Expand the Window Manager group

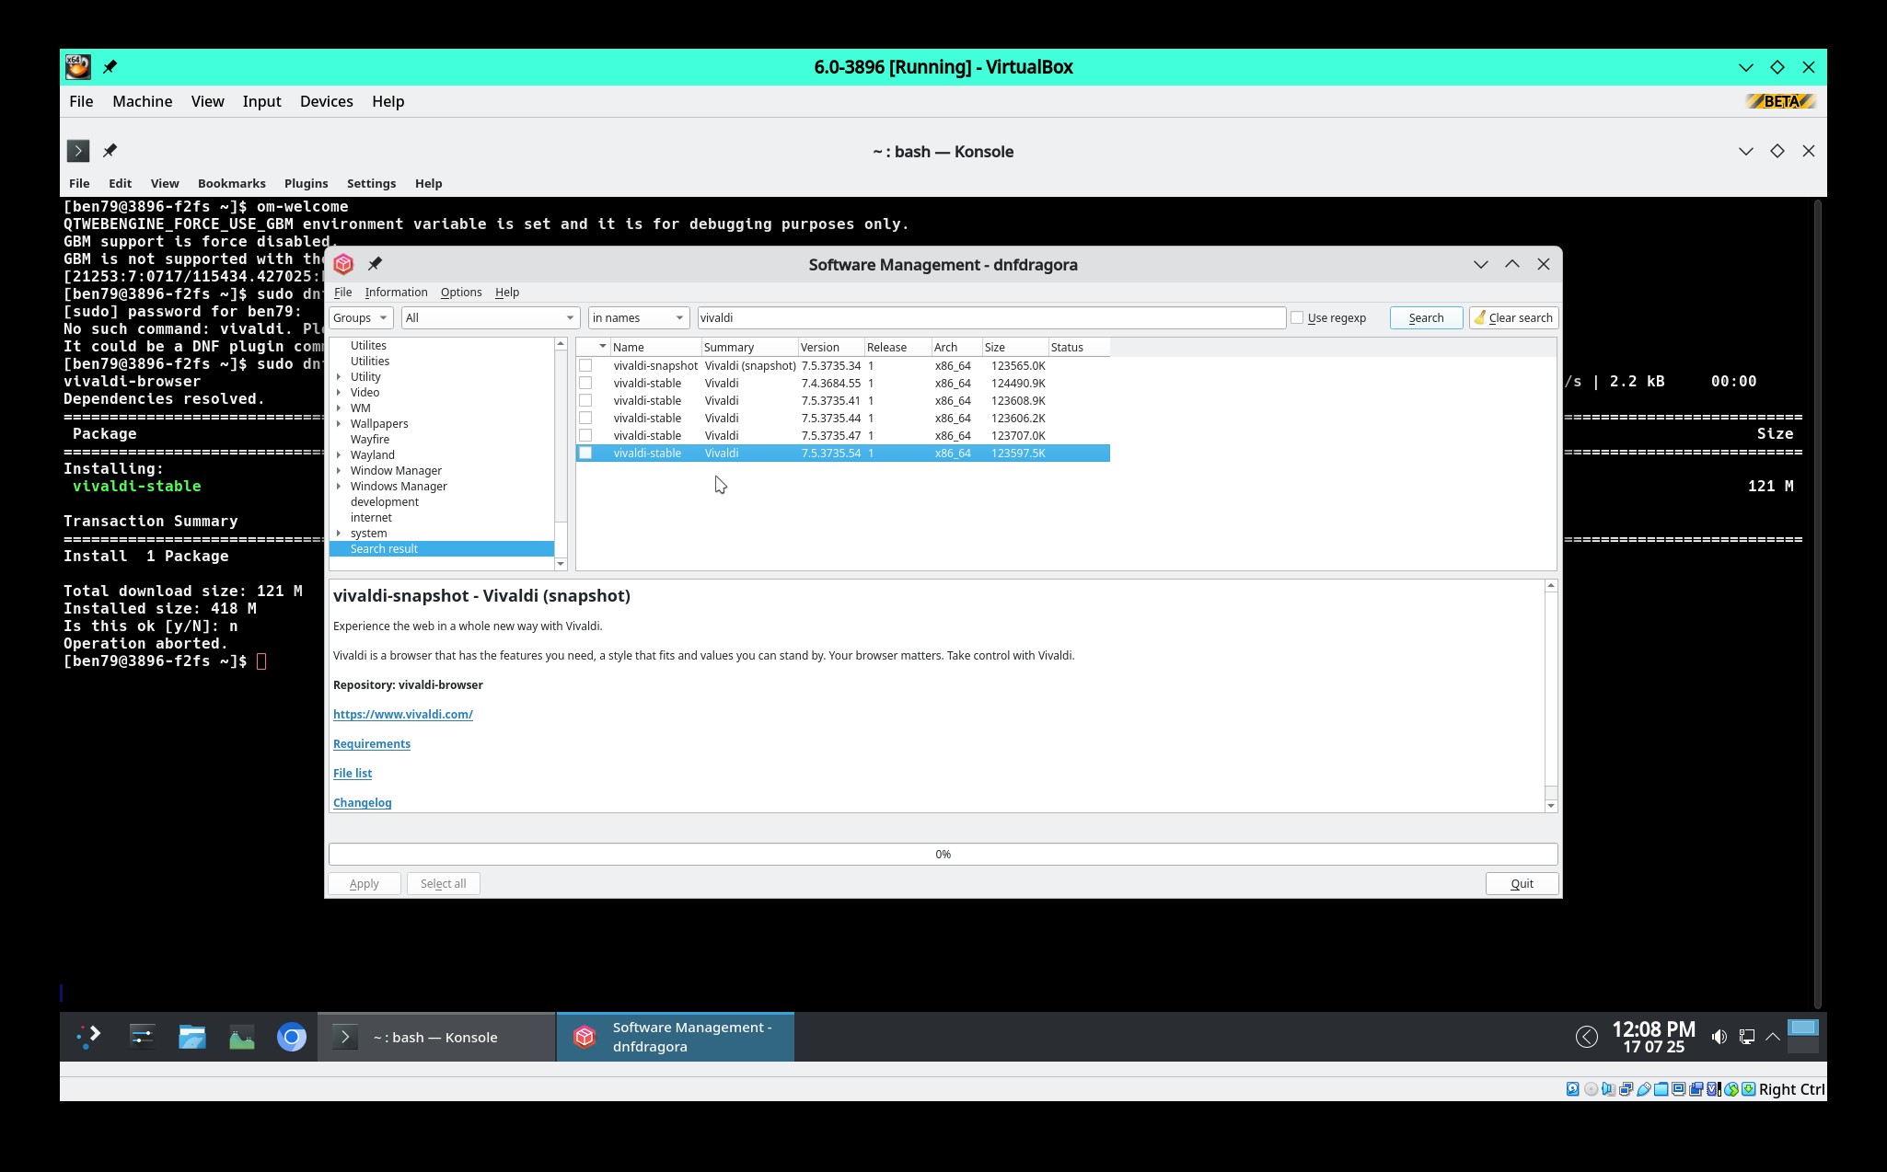click(339, 470)
